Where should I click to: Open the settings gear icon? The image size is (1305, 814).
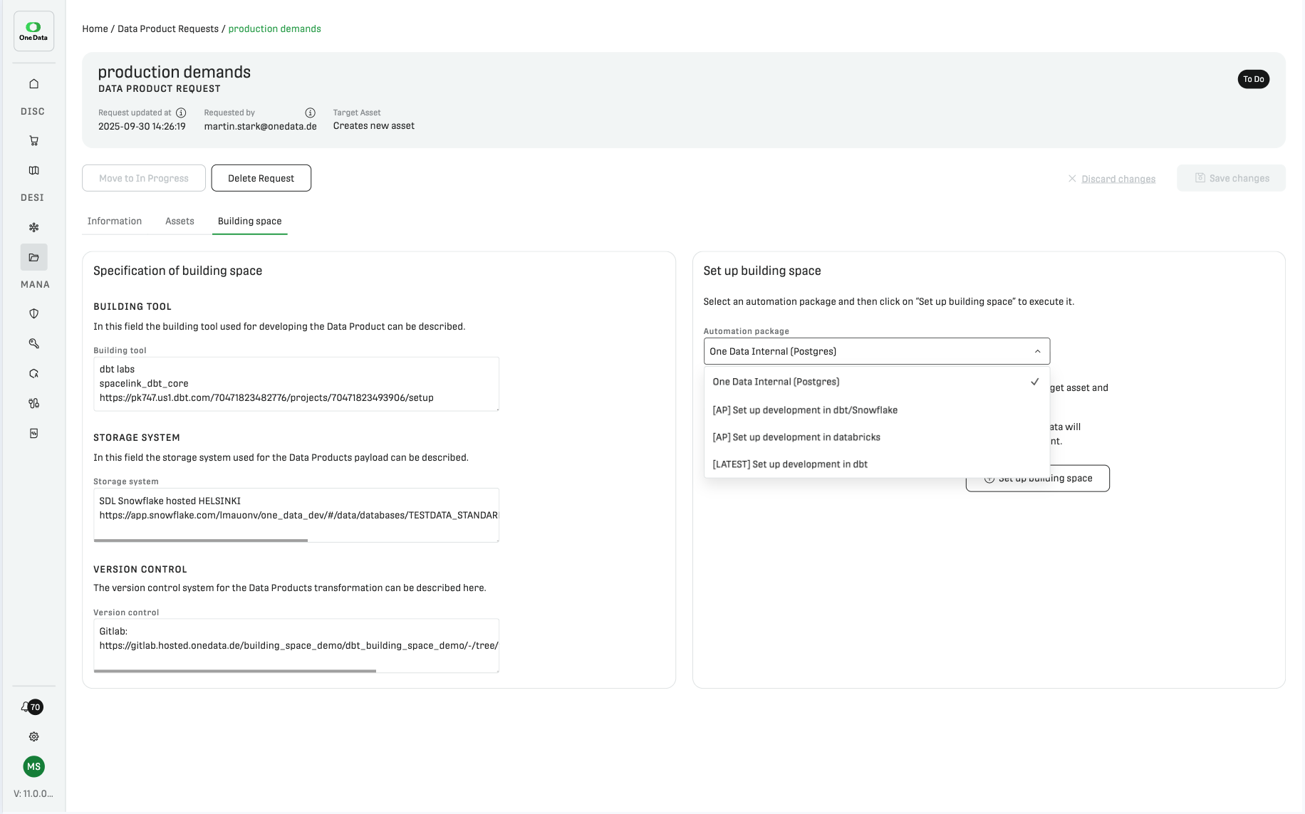point(33,737)
